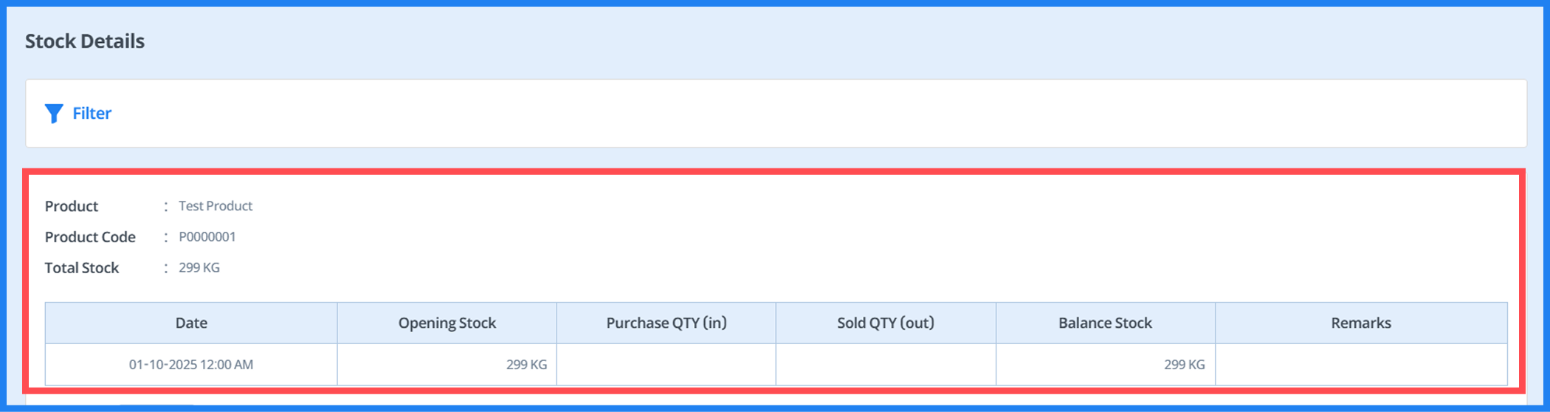Screen dimensions: 1550x412
Task: Click the Test Product name value
Action: [216, 206]
